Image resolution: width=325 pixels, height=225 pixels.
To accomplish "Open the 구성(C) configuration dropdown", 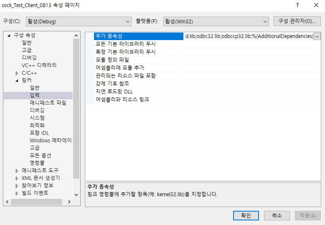I will (79, 22).
